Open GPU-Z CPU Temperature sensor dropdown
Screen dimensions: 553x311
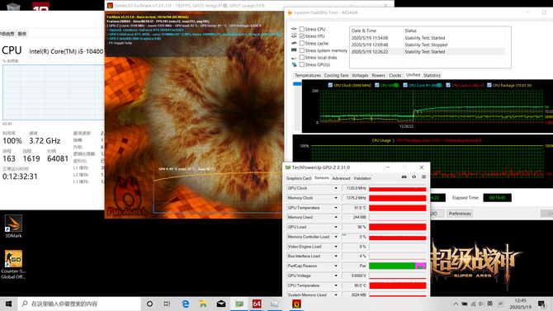[x=336, y=285]
